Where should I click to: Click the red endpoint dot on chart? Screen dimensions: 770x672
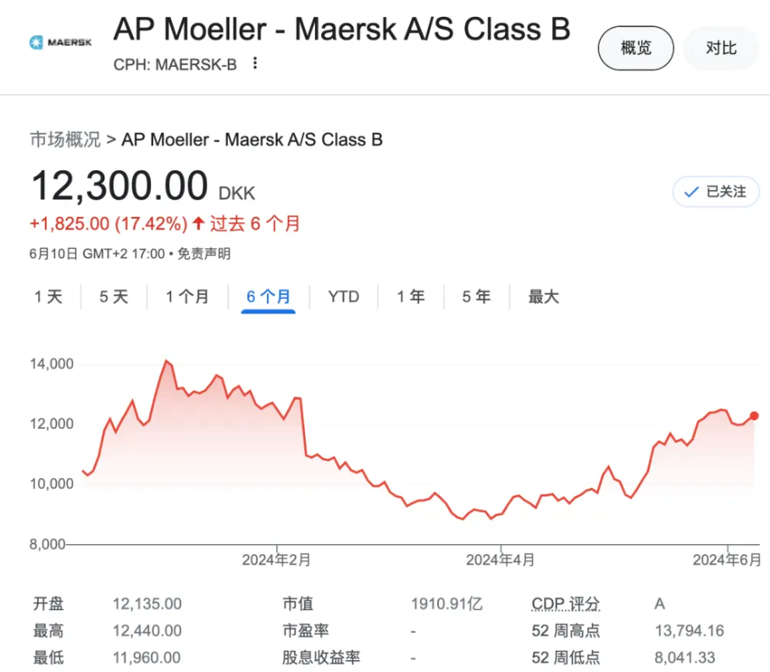(754, 416)
